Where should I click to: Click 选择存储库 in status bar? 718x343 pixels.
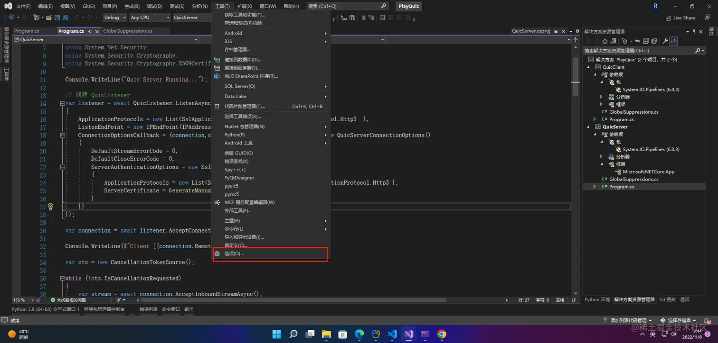click(679, 321)
